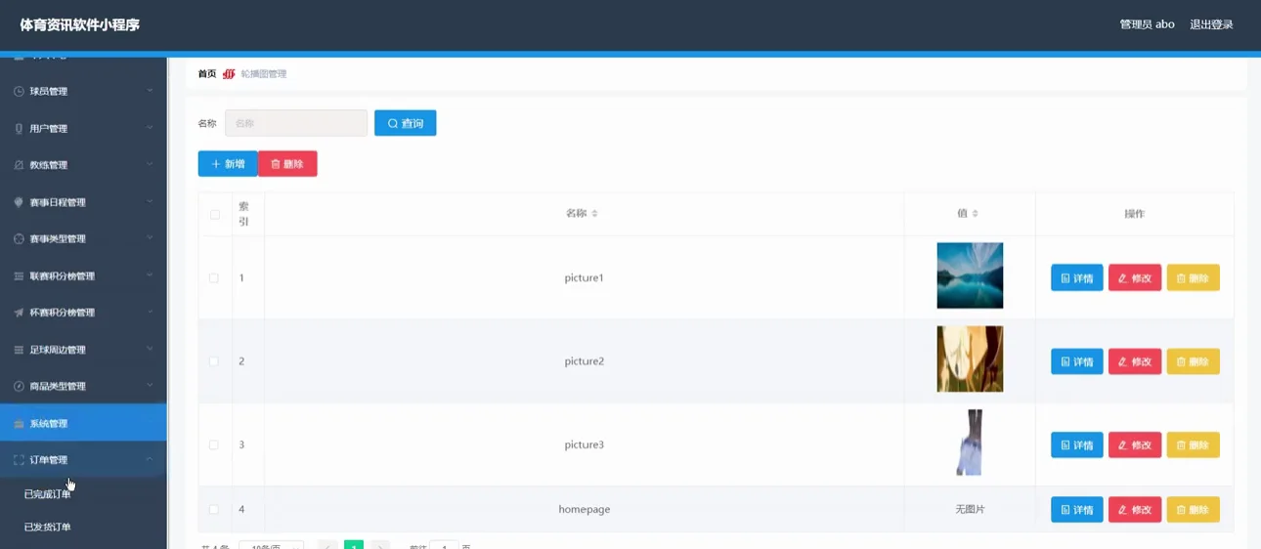Viewport: 1261px width, 549px height.
Task: Open 详情 for row picture1
Action: 1077,278
